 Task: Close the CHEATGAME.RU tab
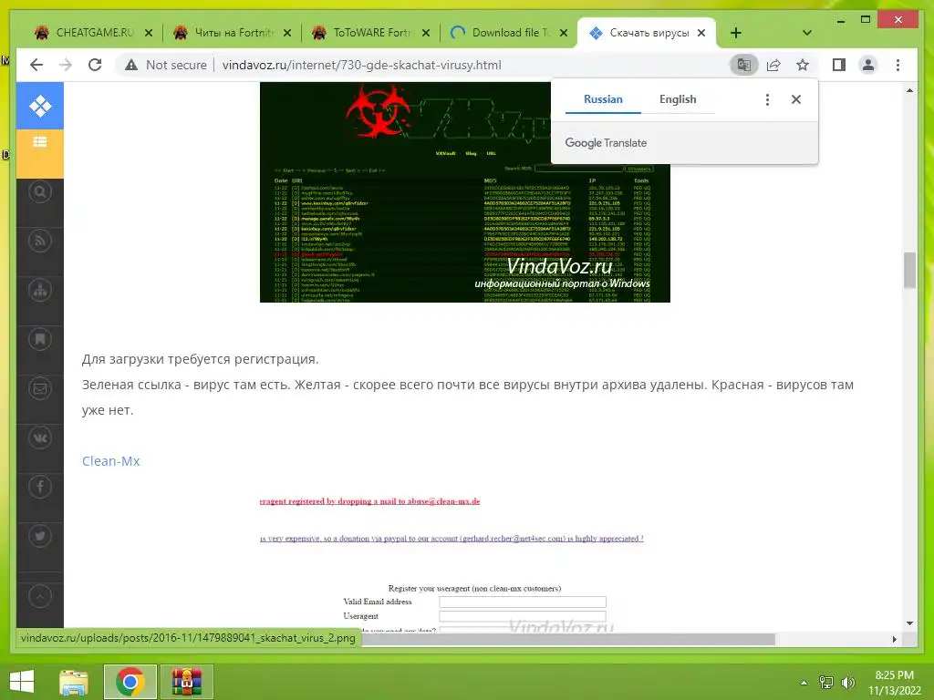[149, 33]
